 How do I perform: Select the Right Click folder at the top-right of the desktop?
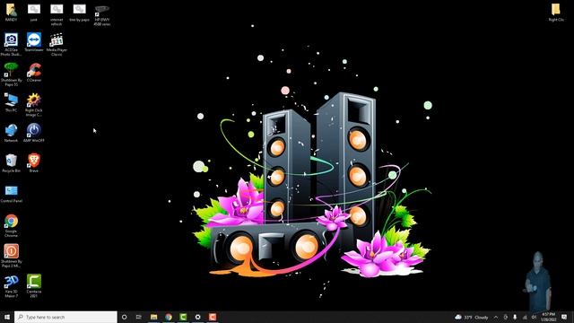pos(556,12)
